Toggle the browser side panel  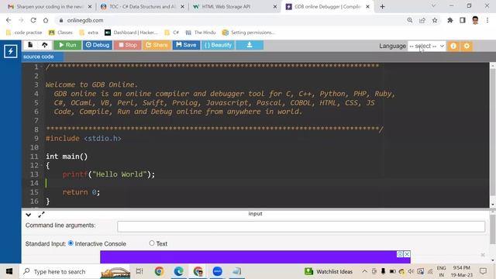click(463, 20)
